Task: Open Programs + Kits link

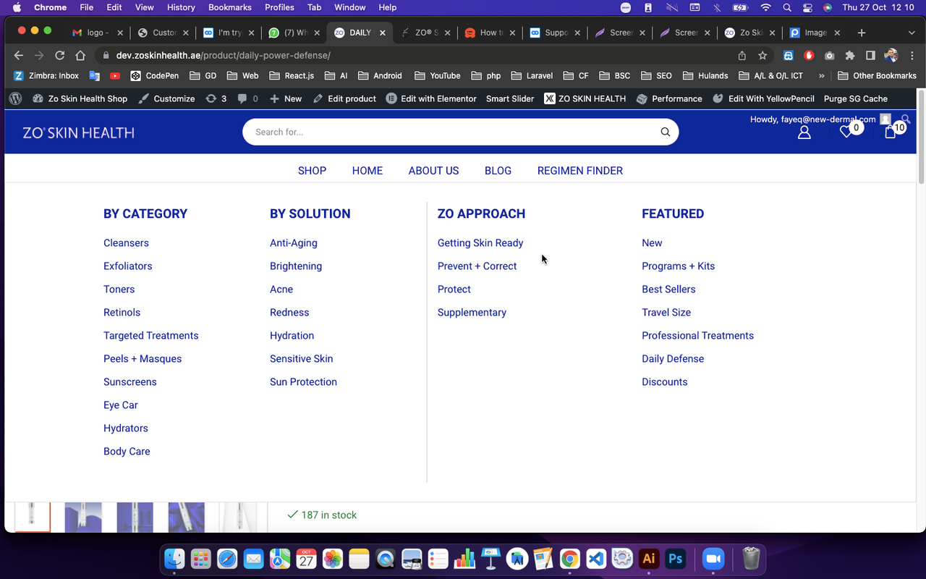Action: tap(678, 266)
